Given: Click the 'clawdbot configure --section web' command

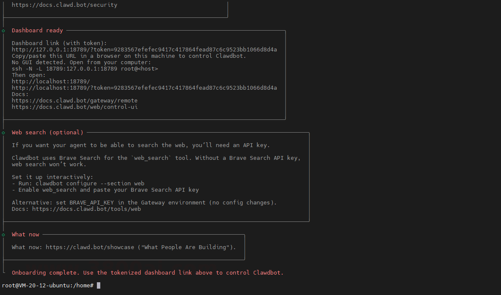Looking at the screenshot, I should 96,184.
